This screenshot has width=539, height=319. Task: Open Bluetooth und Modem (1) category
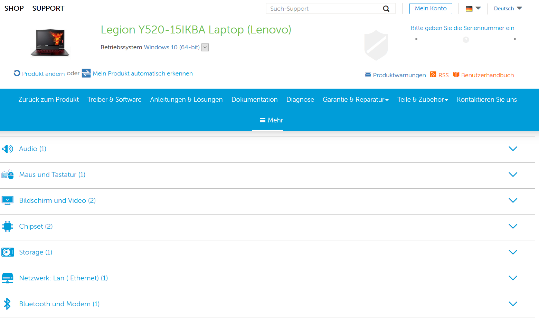(59, 304)
